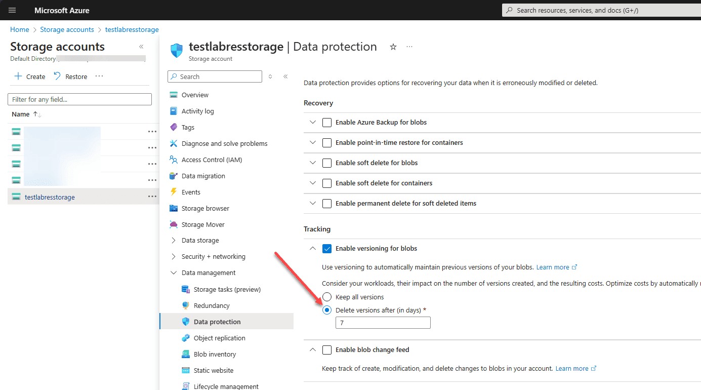Click the Redundancy globe icon

(x=185, y=305)
